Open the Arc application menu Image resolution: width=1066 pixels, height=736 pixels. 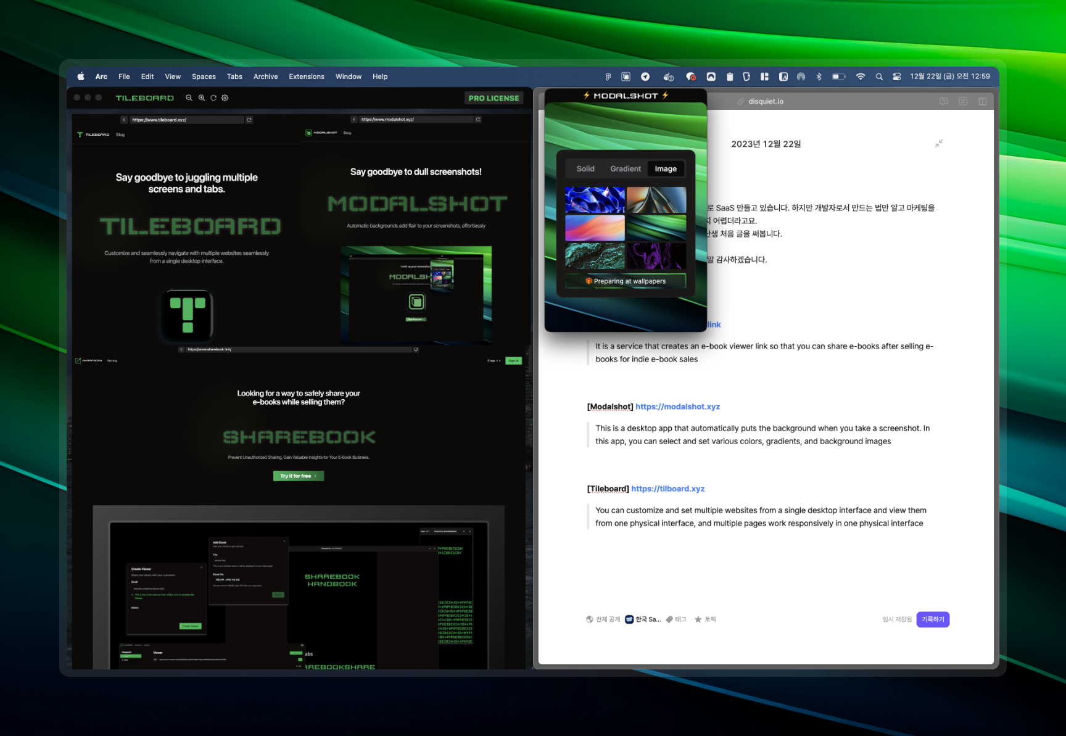[x=101, y=76]
